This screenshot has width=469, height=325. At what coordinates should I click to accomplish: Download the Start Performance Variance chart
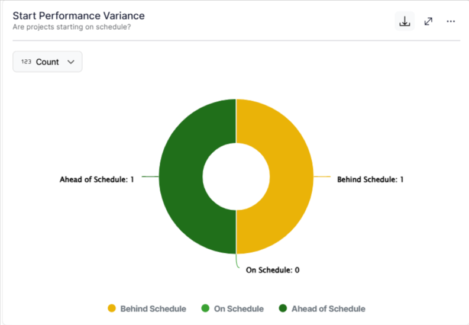[405, 21]
